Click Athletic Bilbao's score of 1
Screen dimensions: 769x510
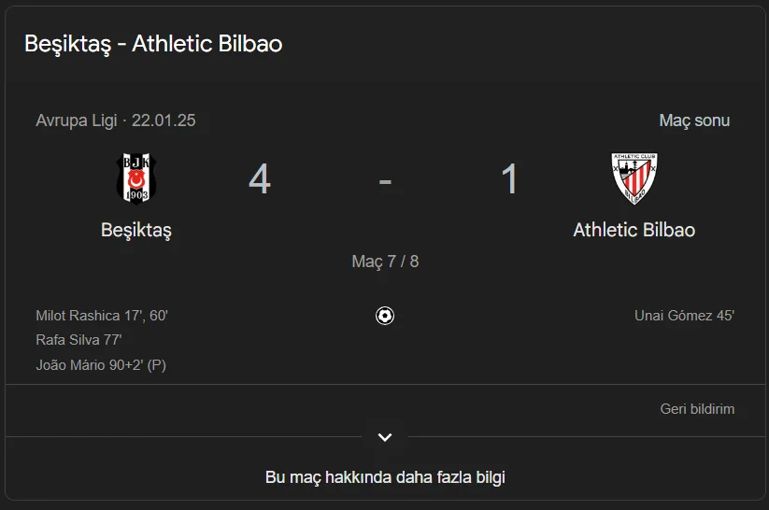[x=509, y=179]
